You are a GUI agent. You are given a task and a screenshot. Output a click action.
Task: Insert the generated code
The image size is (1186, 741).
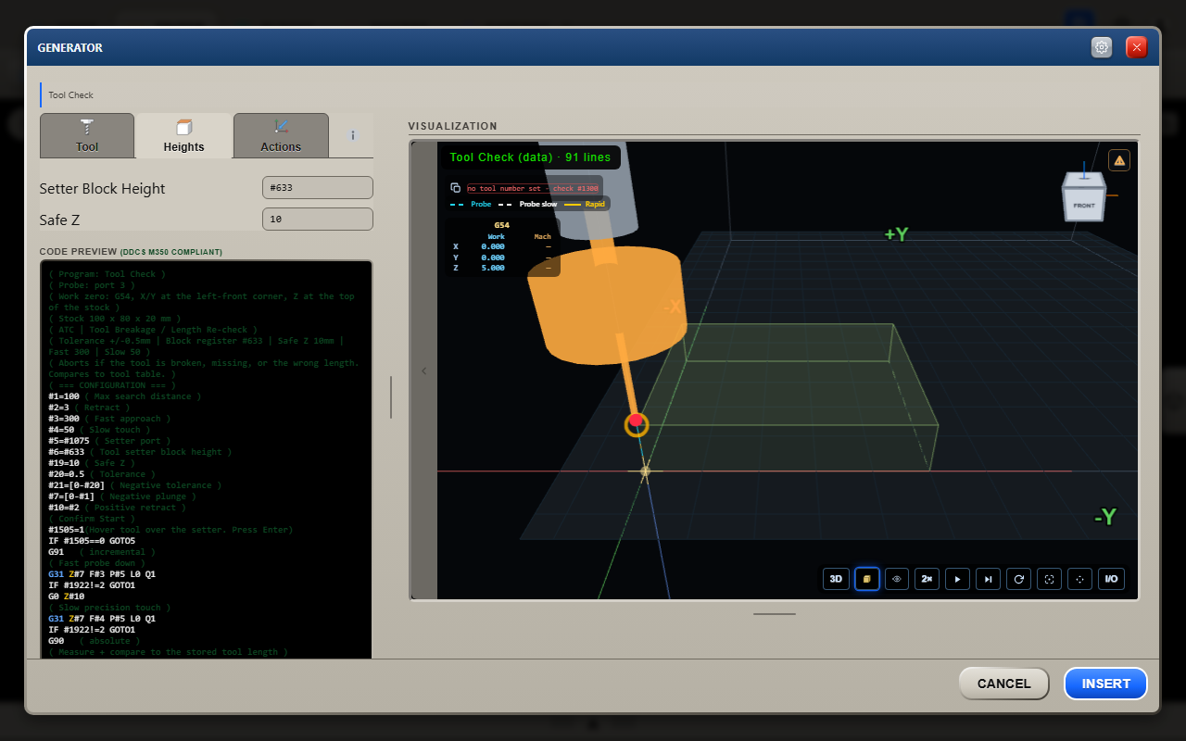1106,684
